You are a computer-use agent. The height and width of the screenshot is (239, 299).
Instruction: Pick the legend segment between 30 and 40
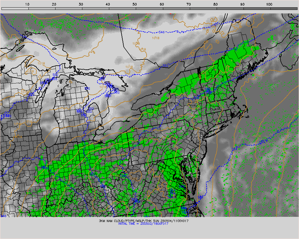95,8
